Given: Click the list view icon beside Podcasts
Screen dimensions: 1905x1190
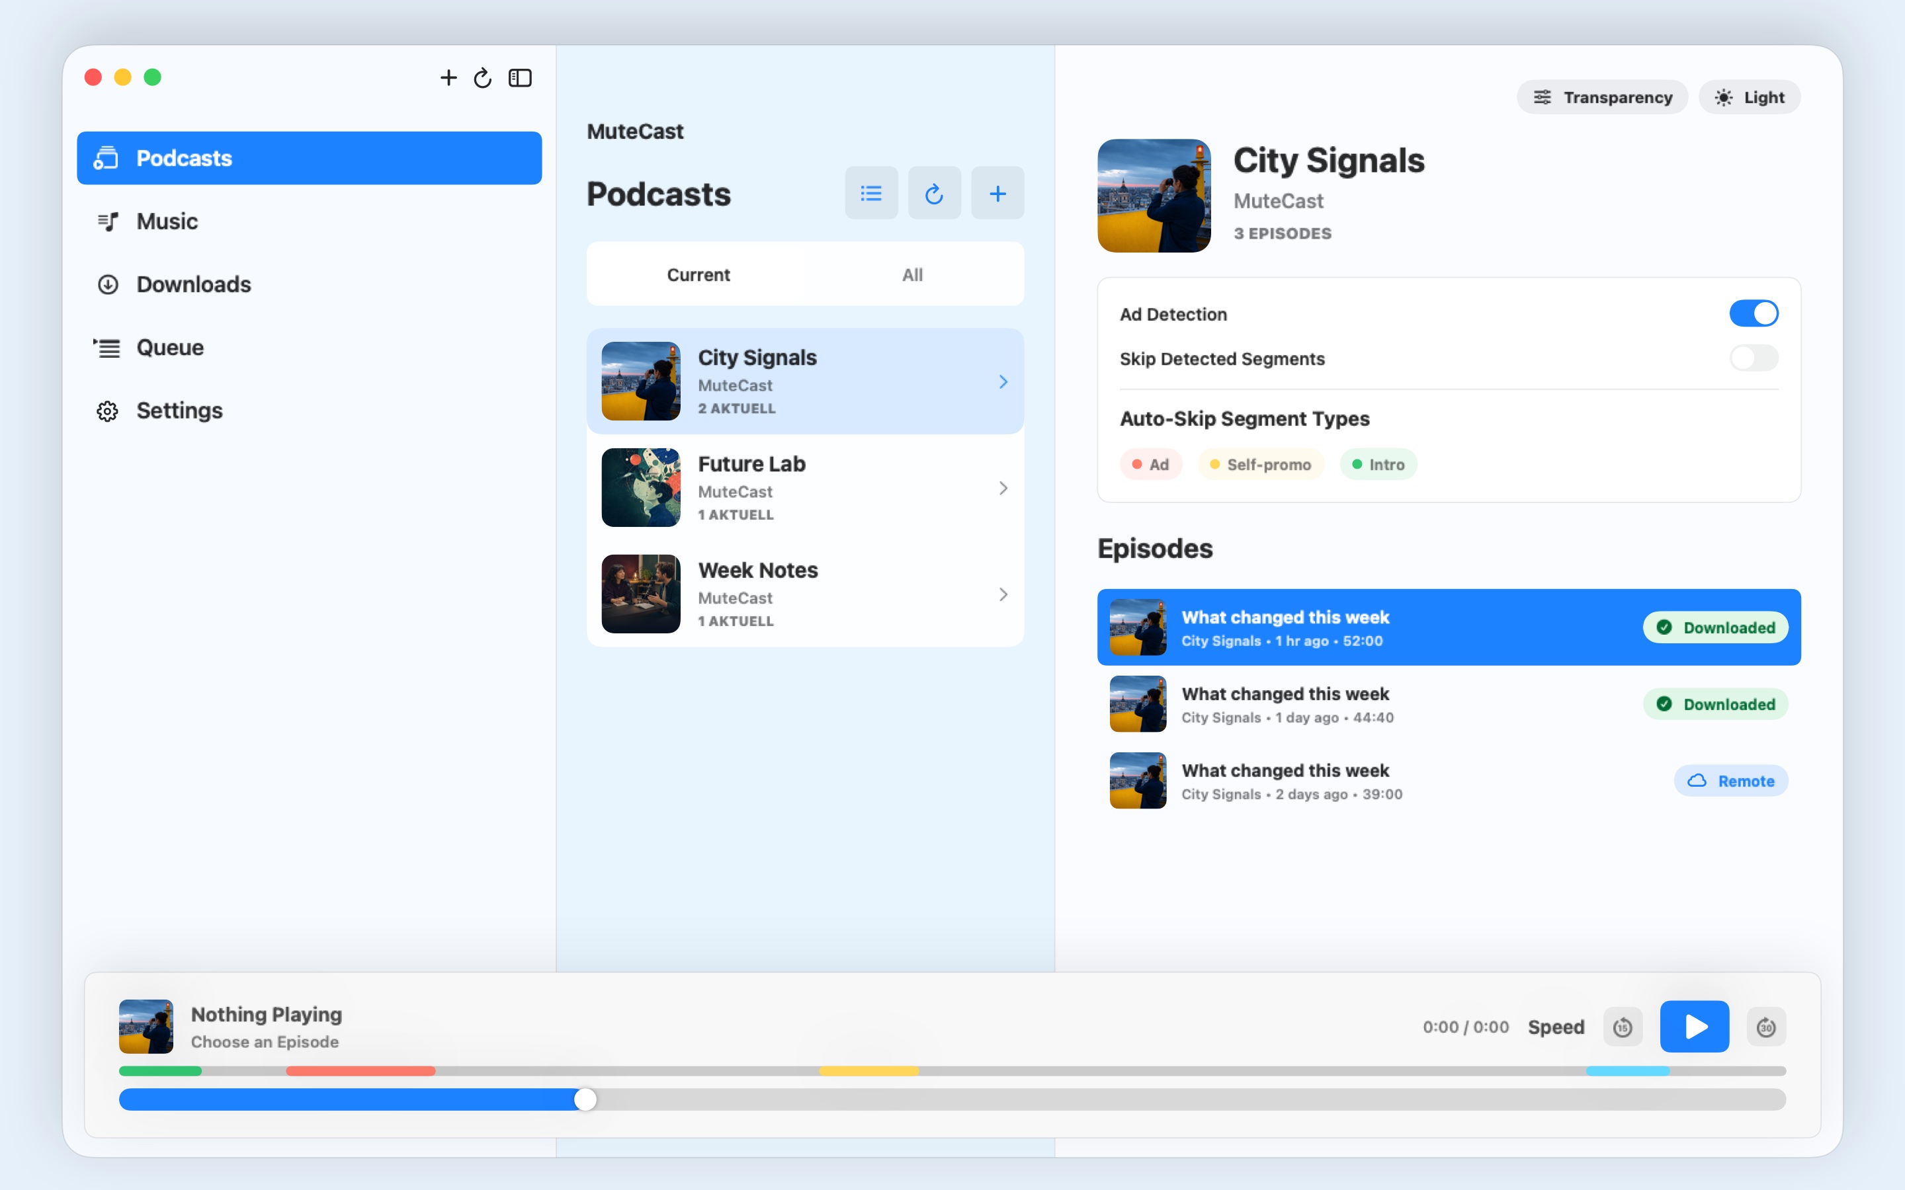Looking at the screenshot, I should (x=871, y=193).
